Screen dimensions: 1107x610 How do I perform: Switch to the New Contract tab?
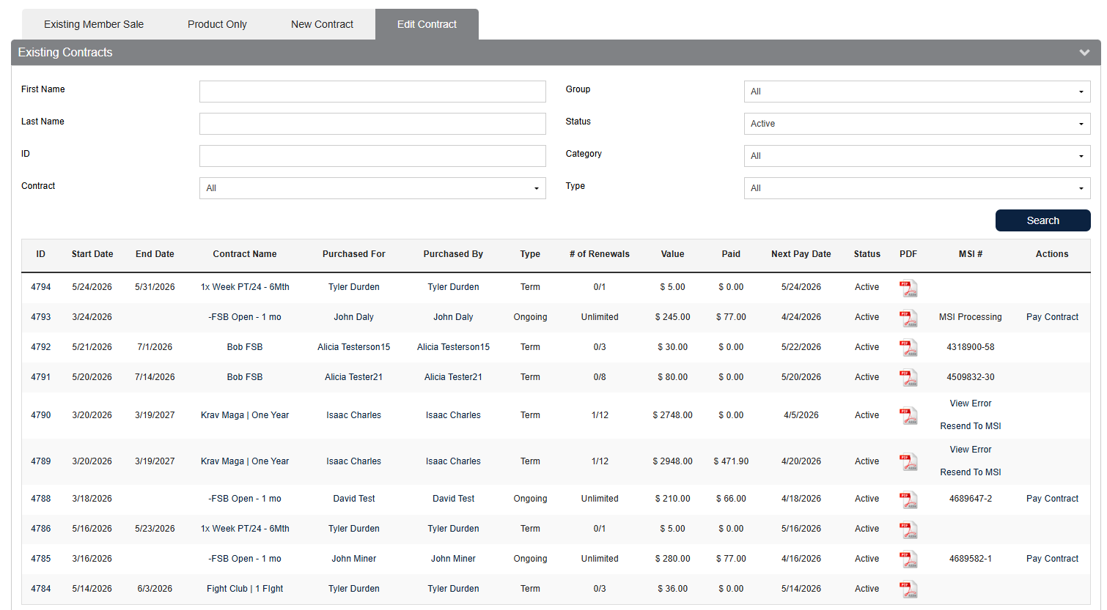322,24
